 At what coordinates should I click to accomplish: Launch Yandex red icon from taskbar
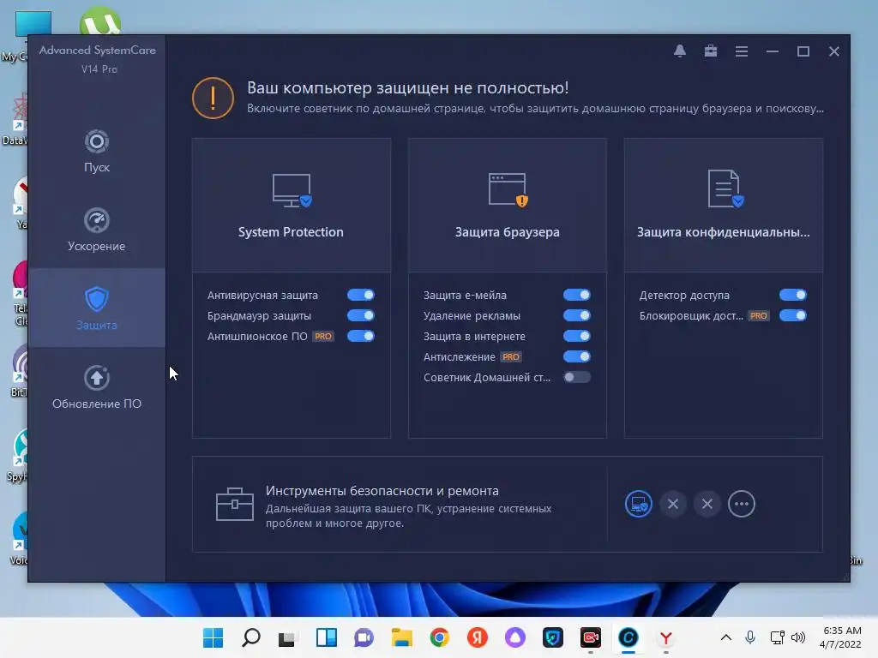[477, 637]
